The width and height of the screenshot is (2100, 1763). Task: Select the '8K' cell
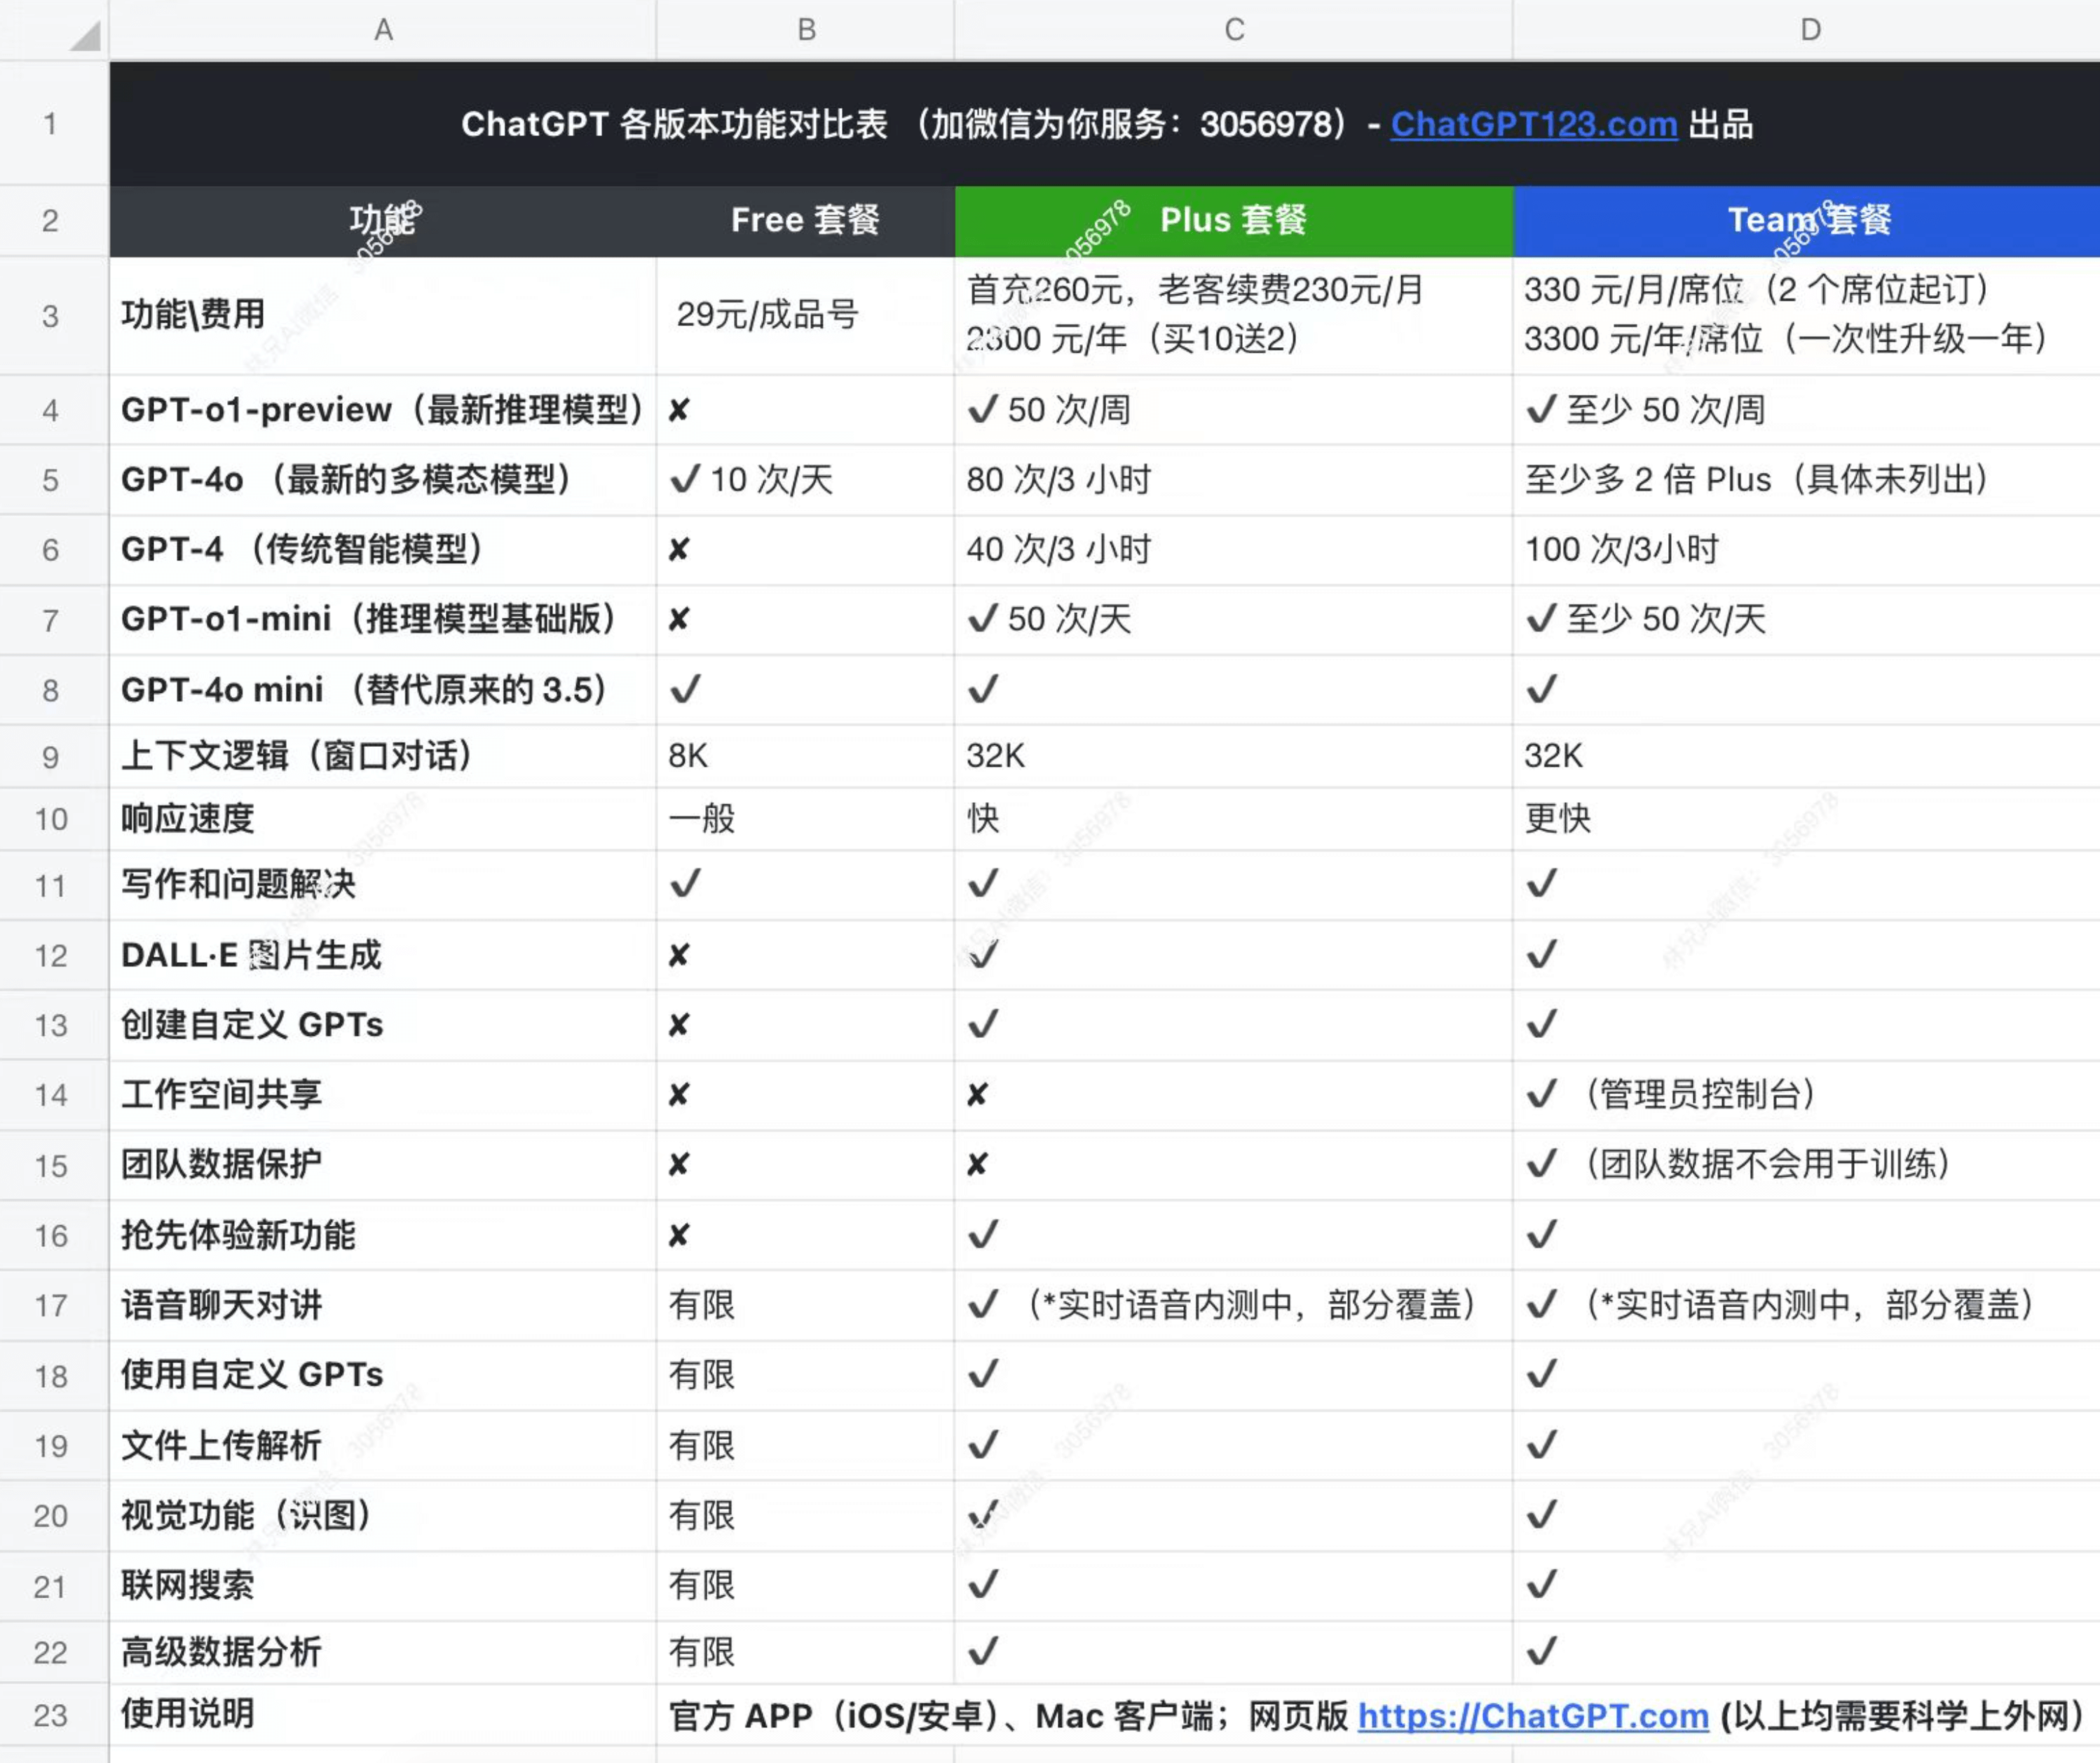pyautogui.click(x=806, y=757)
